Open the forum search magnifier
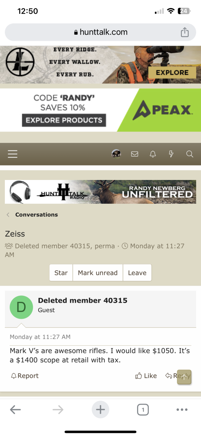201x437 pixels. point(190,154)
